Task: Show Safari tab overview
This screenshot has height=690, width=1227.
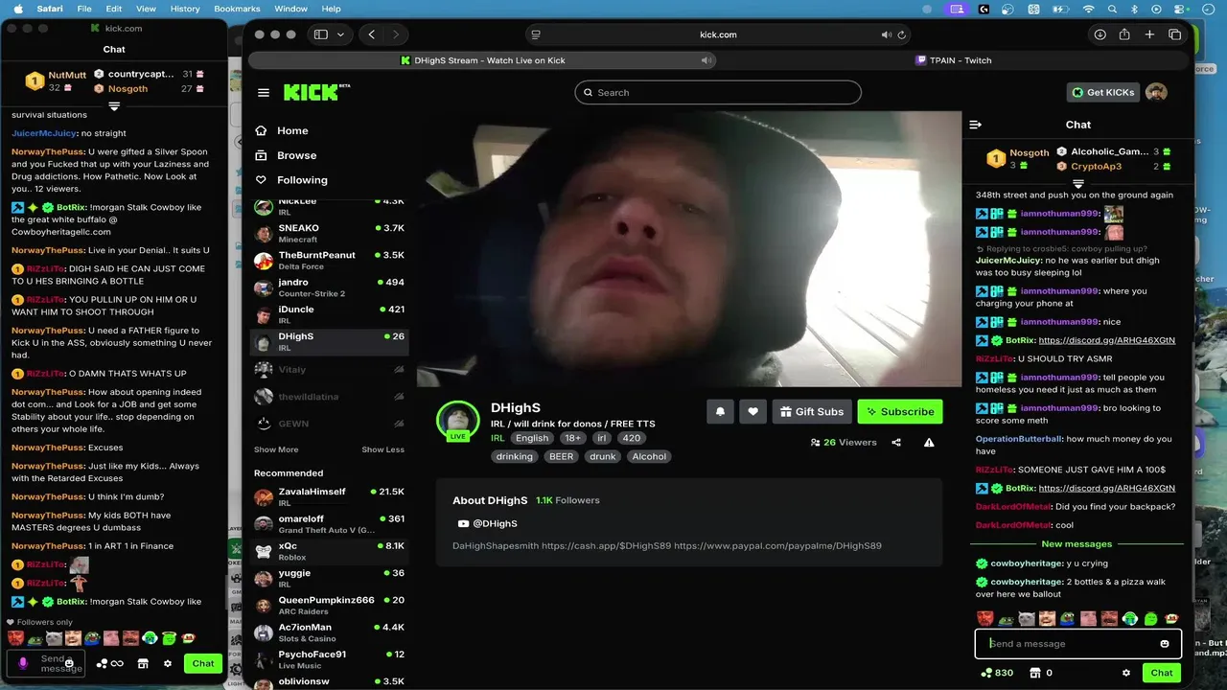Action: tap(1175, 34)
